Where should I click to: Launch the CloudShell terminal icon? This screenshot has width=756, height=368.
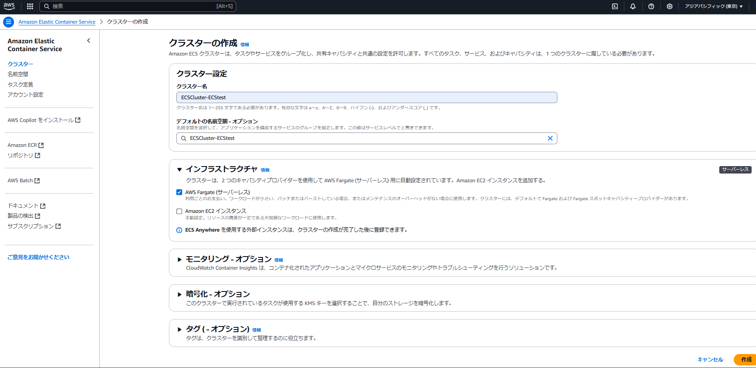[x=615, y=6]
